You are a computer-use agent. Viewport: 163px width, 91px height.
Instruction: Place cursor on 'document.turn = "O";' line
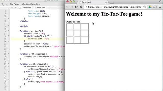(39, 39)
